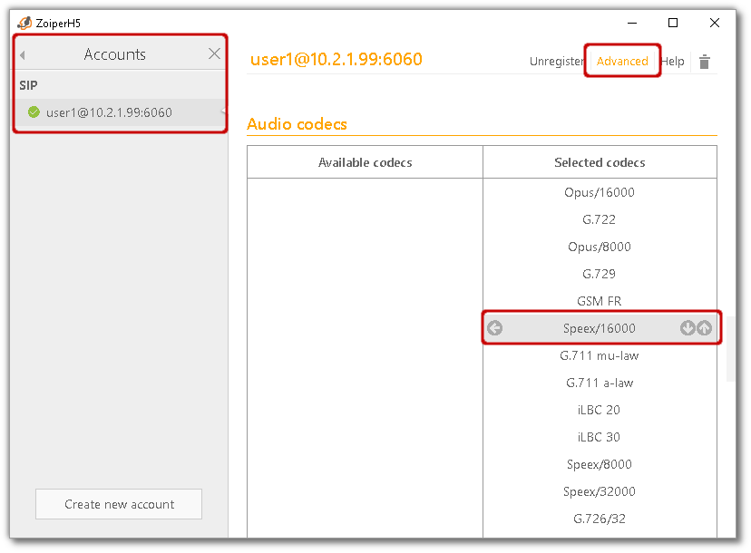Open the Help link
The height and width of the screenshot is (553, 751).
[672, 62]
